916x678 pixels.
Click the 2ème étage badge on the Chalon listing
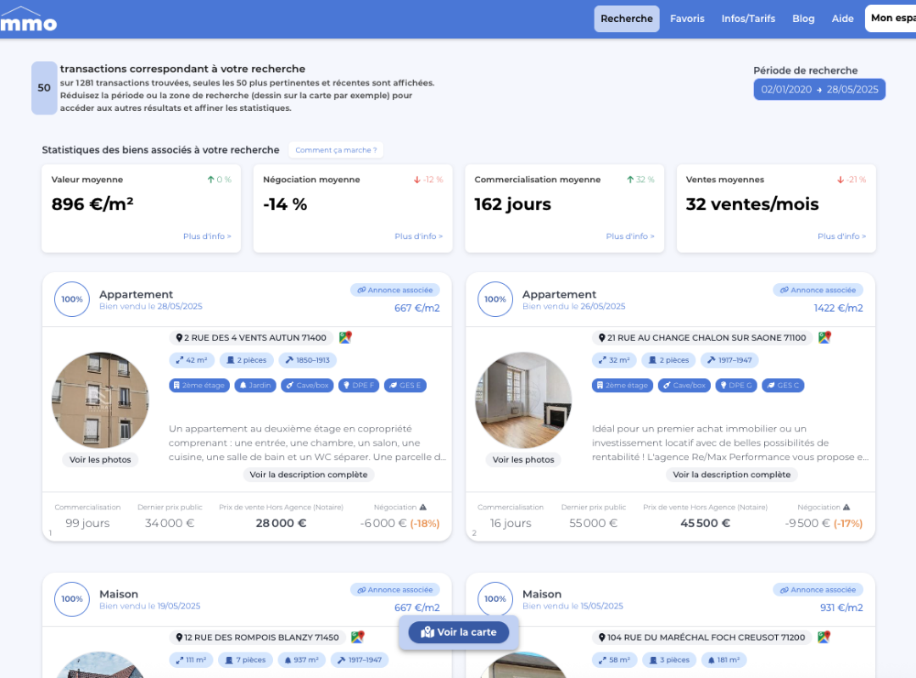pos(622,385)
